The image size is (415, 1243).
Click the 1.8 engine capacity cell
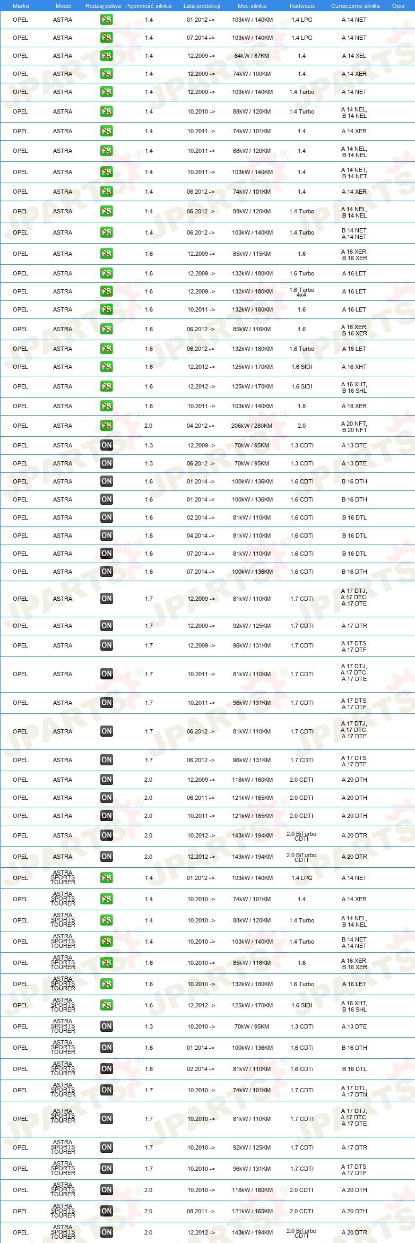pyautogui.click(x=149, y=406)
